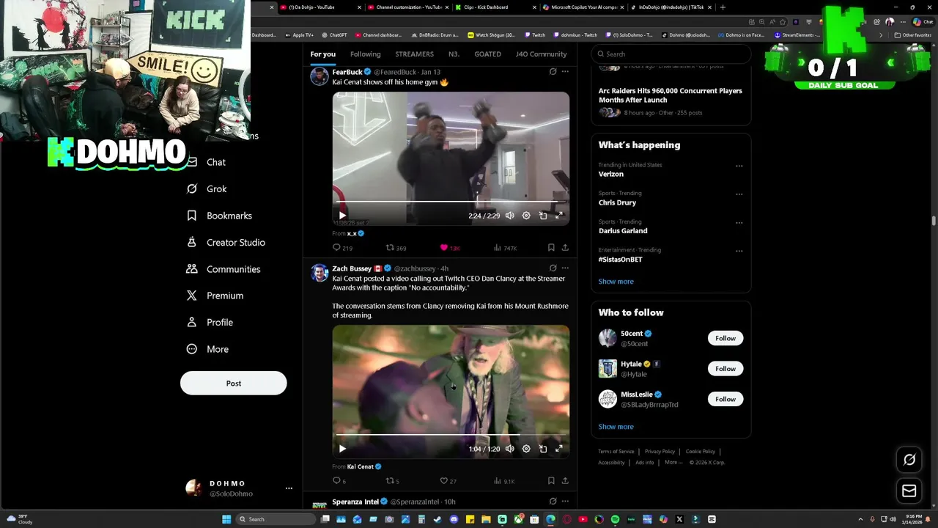Open the More menu in the sidebar
Viewport: 938px width, 528px height.
coord(207,349)
